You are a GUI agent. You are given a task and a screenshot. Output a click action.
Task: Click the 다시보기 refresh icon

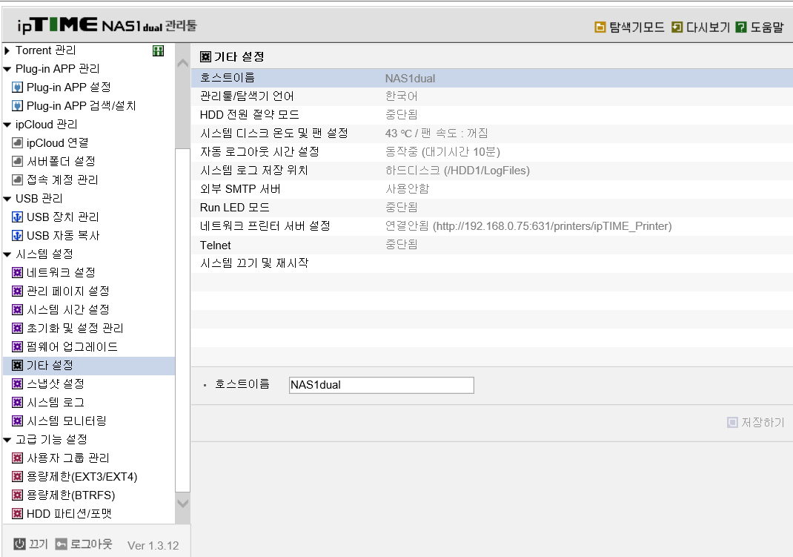click(x=677, y=27)
